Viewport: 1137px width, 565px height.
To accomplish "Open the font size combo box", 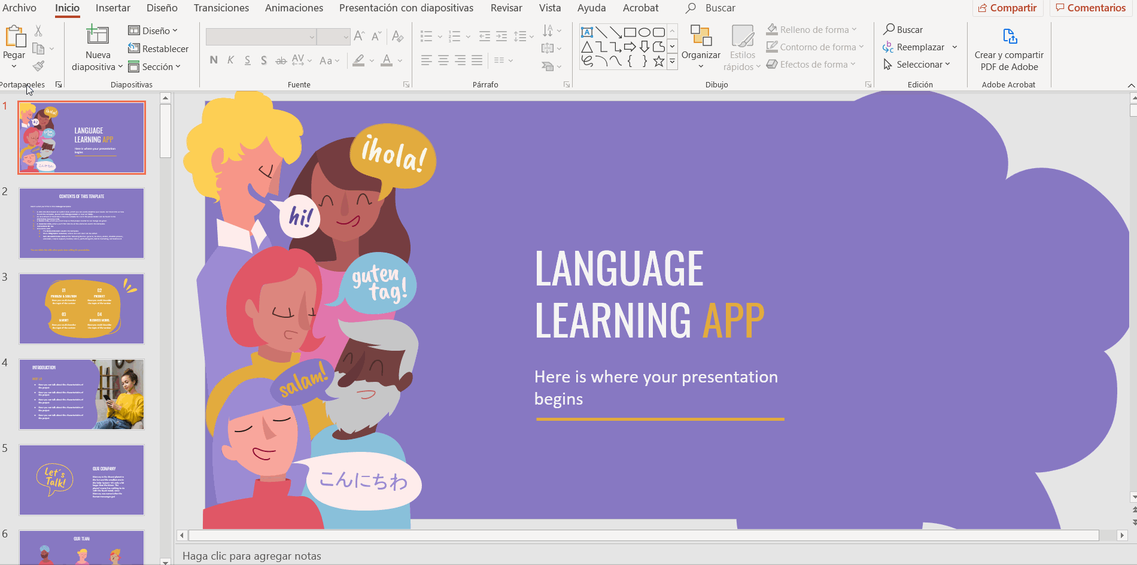I will click(333, 37).
